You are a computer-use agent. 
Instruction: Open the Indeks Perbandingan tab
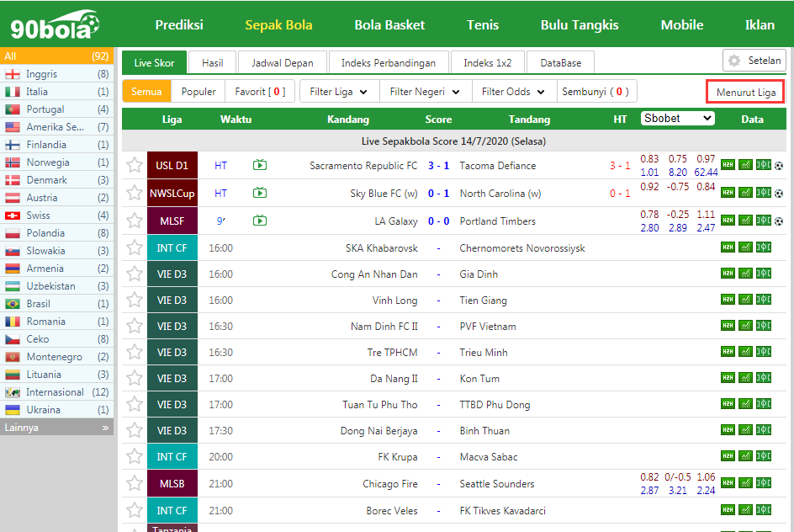389,63
